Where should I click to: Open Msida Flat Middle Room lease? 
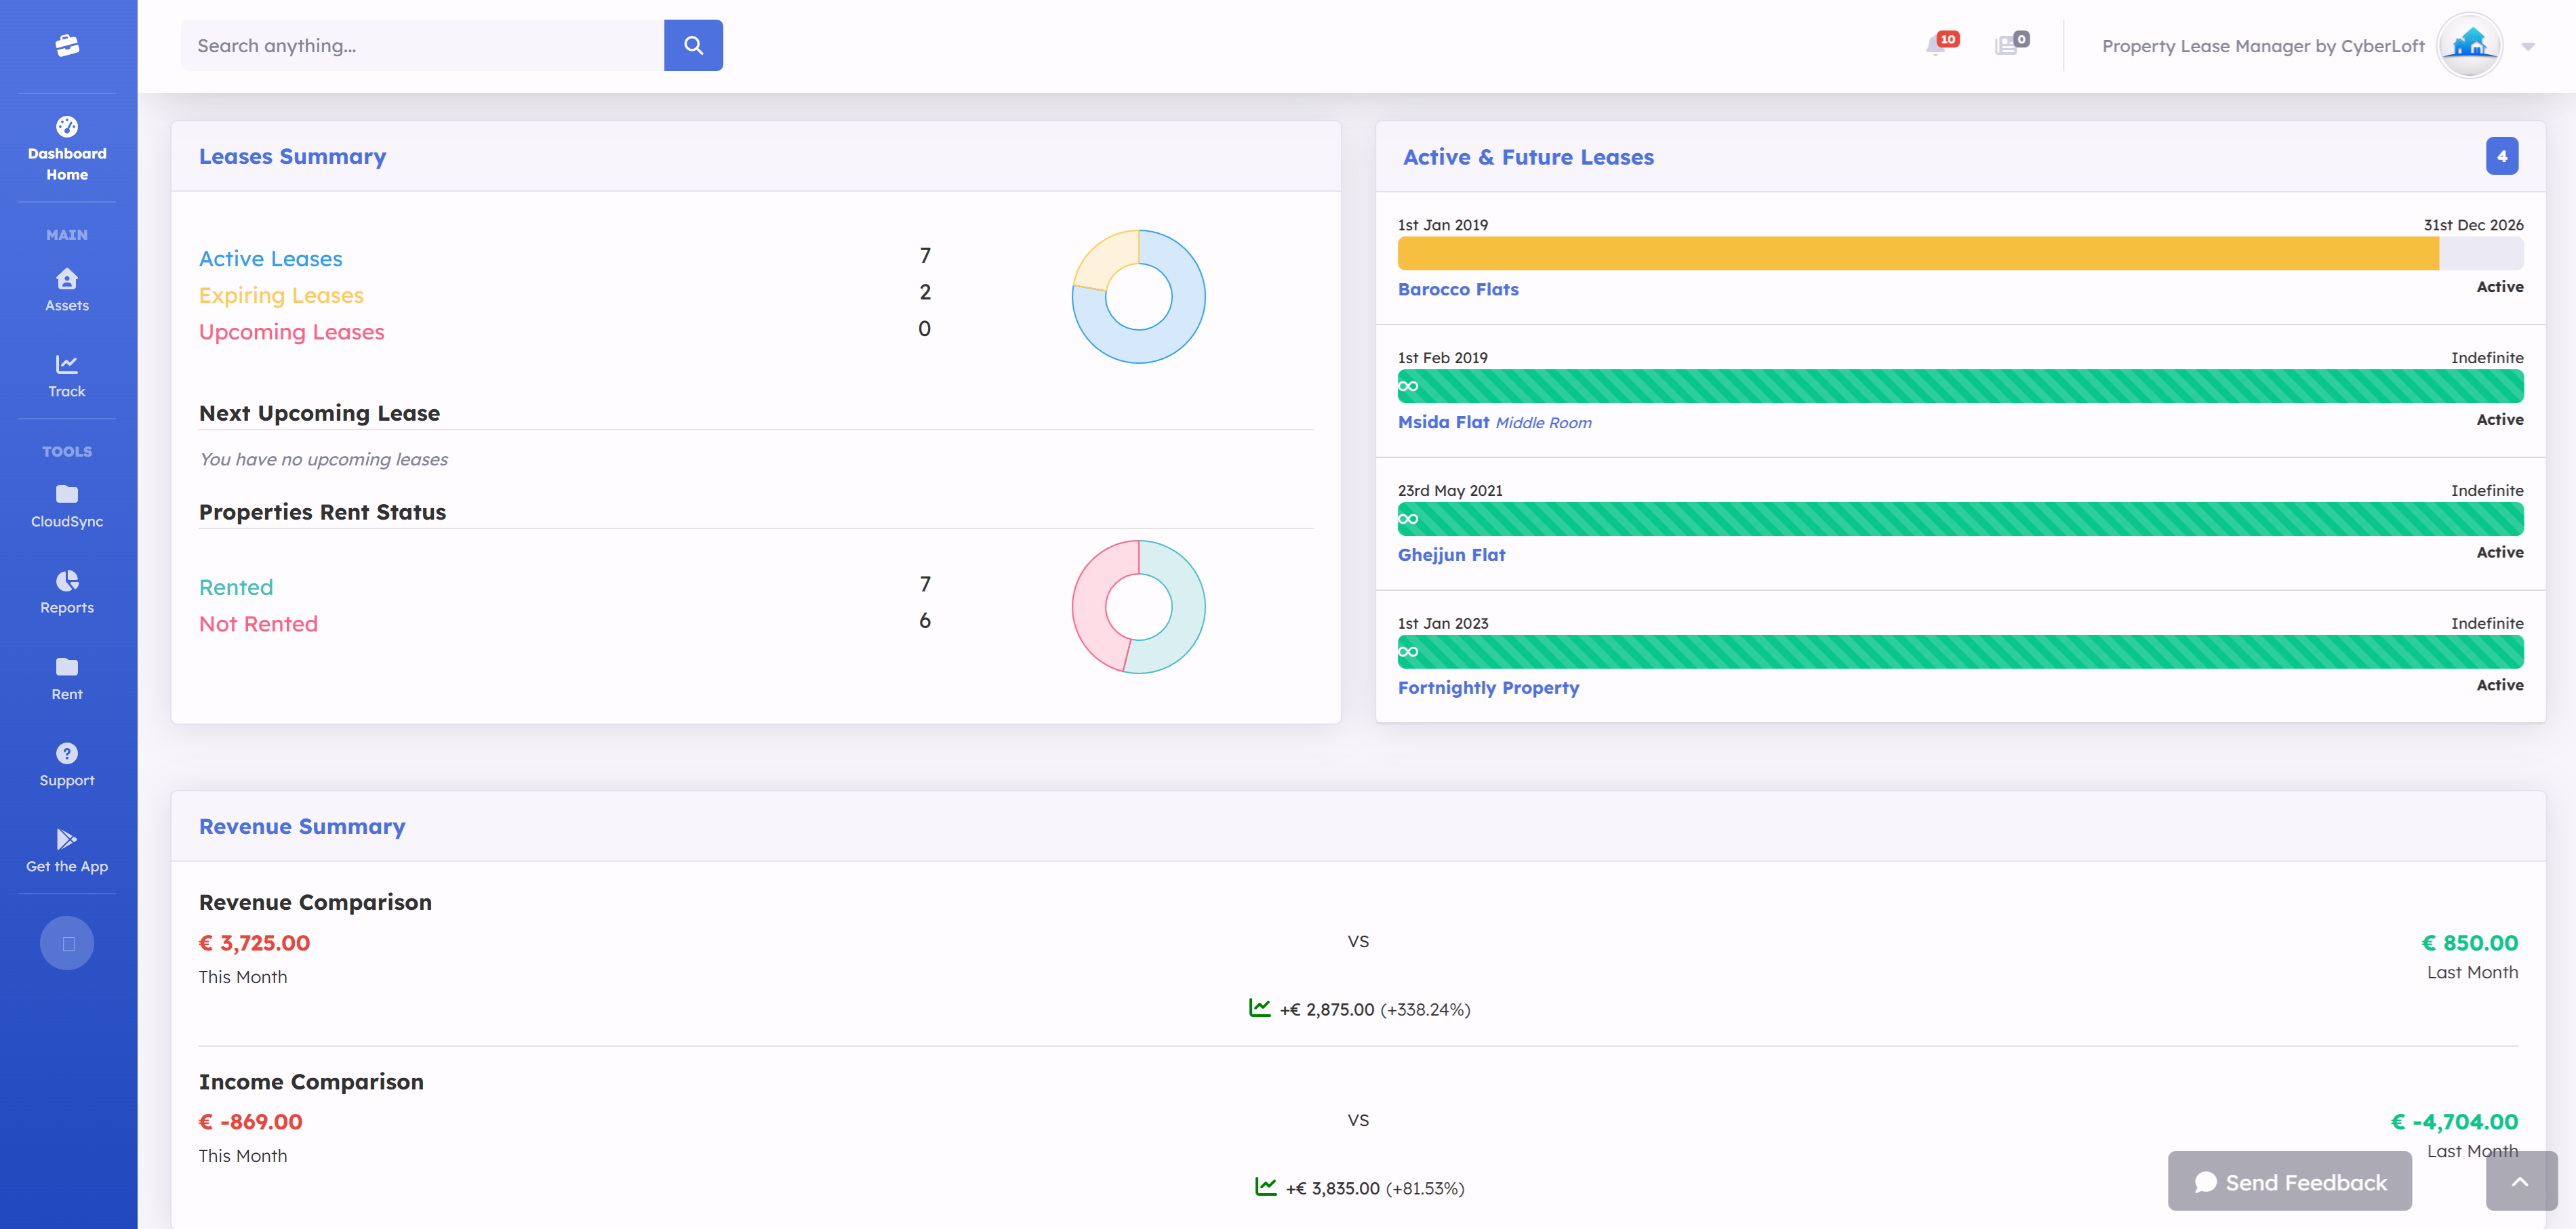[x=1494, y=423]
